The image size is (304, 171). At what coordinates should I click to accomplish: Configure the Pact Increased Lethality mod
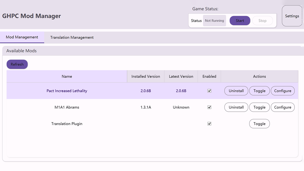pos(283,91)
